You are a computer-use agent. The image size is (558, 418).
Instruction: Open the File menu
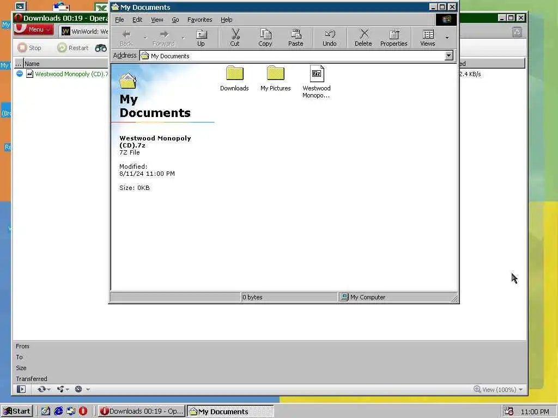coord(119,20)
